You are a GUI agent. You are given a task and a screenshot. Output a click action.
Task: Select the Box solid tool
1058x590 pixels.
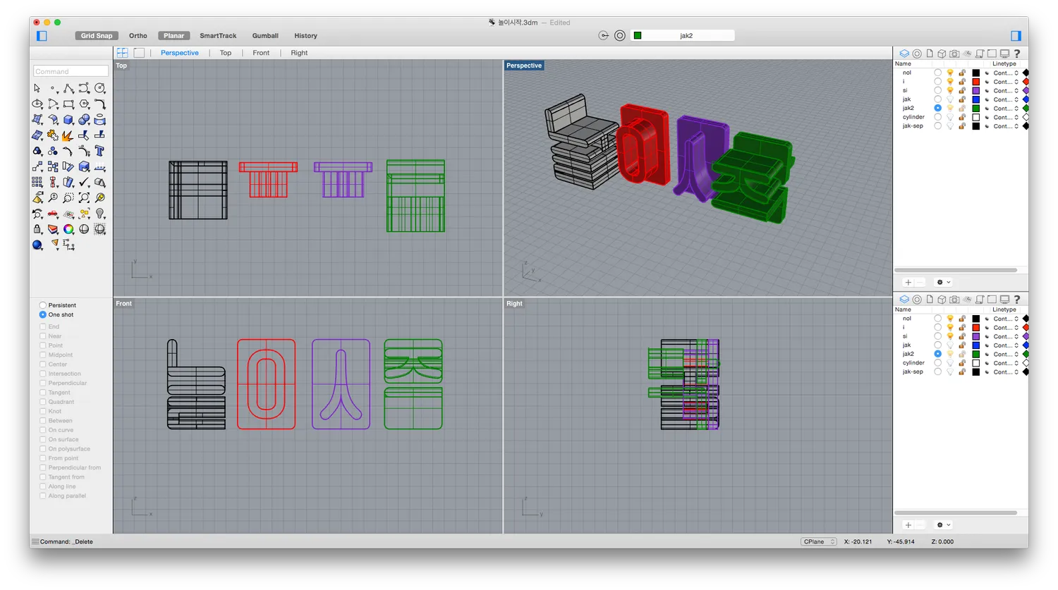click(x=68, y=119)
